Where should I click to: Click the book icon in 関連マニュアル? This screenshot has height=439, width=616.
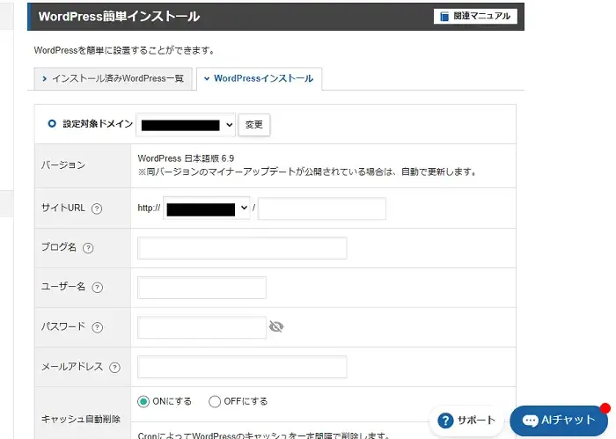tap(444, 17)
